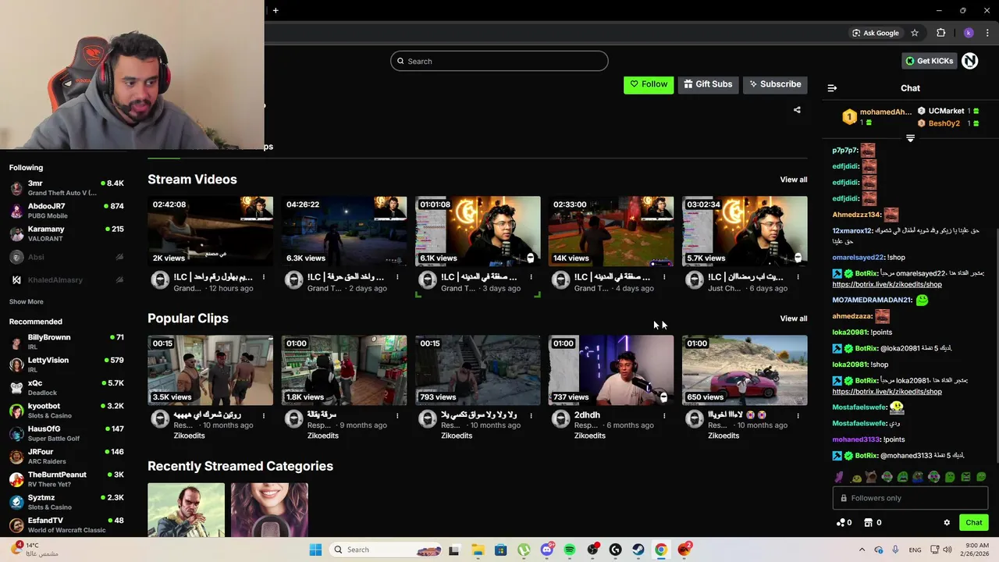Open a new browser tab with plus
The width and height of the screenshot is (999, 562).
pos(276,10)
